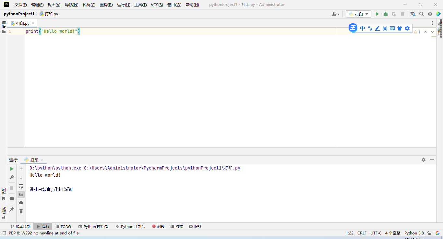Screen dimensions: 443x239
Task: Open run panel settings gear
Action: (424, 160)
